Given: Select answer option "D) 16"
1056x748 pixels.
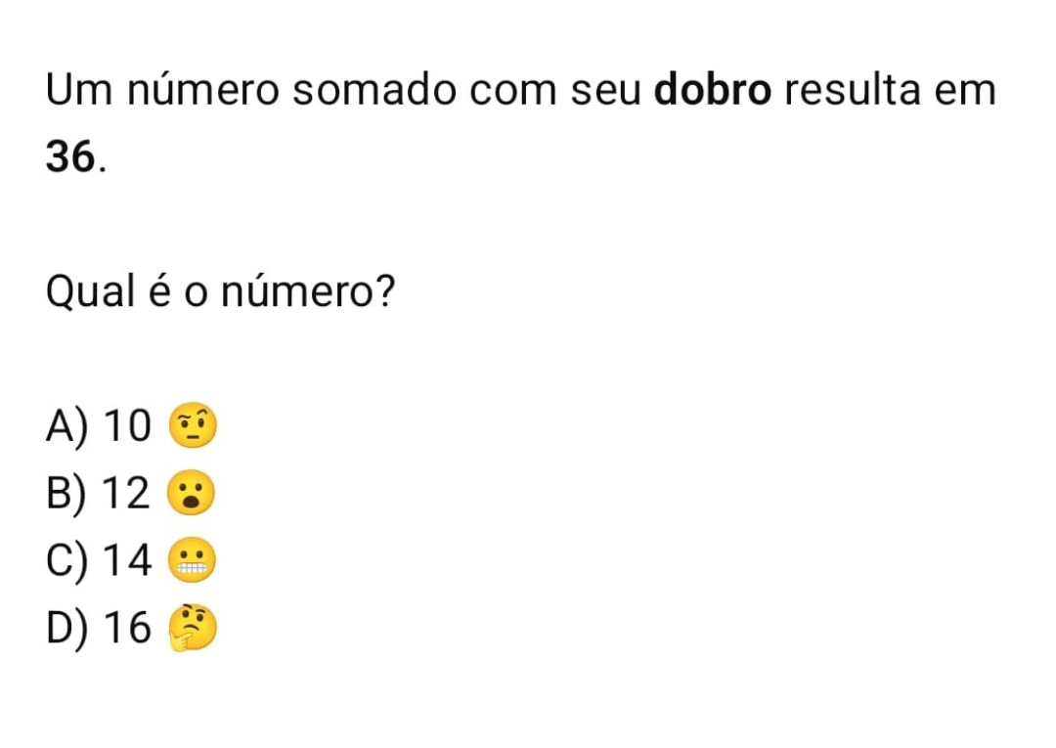Looking at the screenshot, I should coord(99,631).
